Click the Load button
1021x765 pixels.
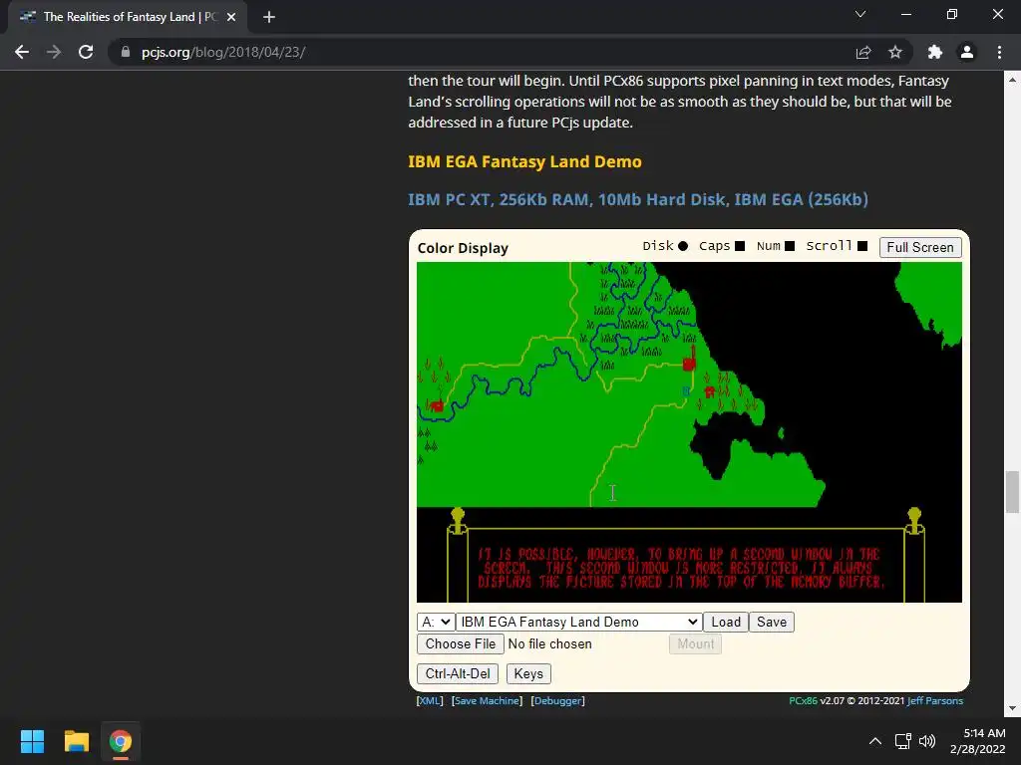(726, 622)
